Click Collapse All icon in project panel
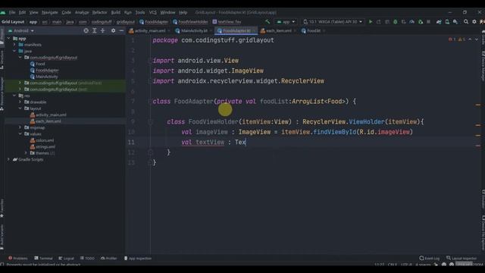The height and width of the screenshot is (273, 485). click(x=103, y=30)
